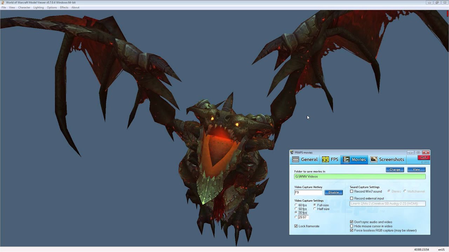
Task: Click the Sound Capture Settings heading
Action: coord(364,187)
